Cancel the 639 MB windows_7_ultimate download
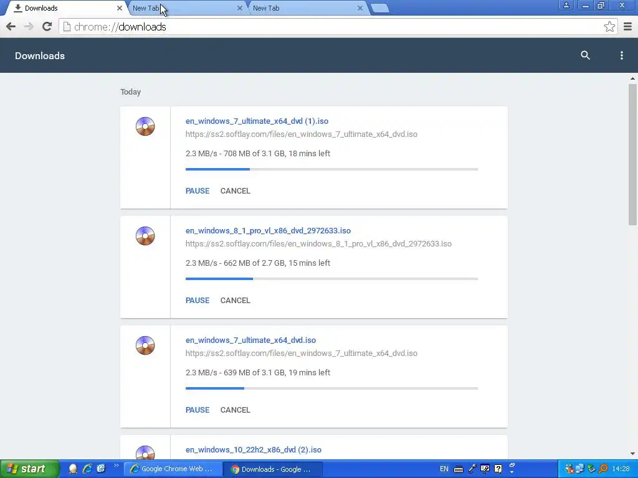Viewport: 638px width, 478px height. pos(235,410)
